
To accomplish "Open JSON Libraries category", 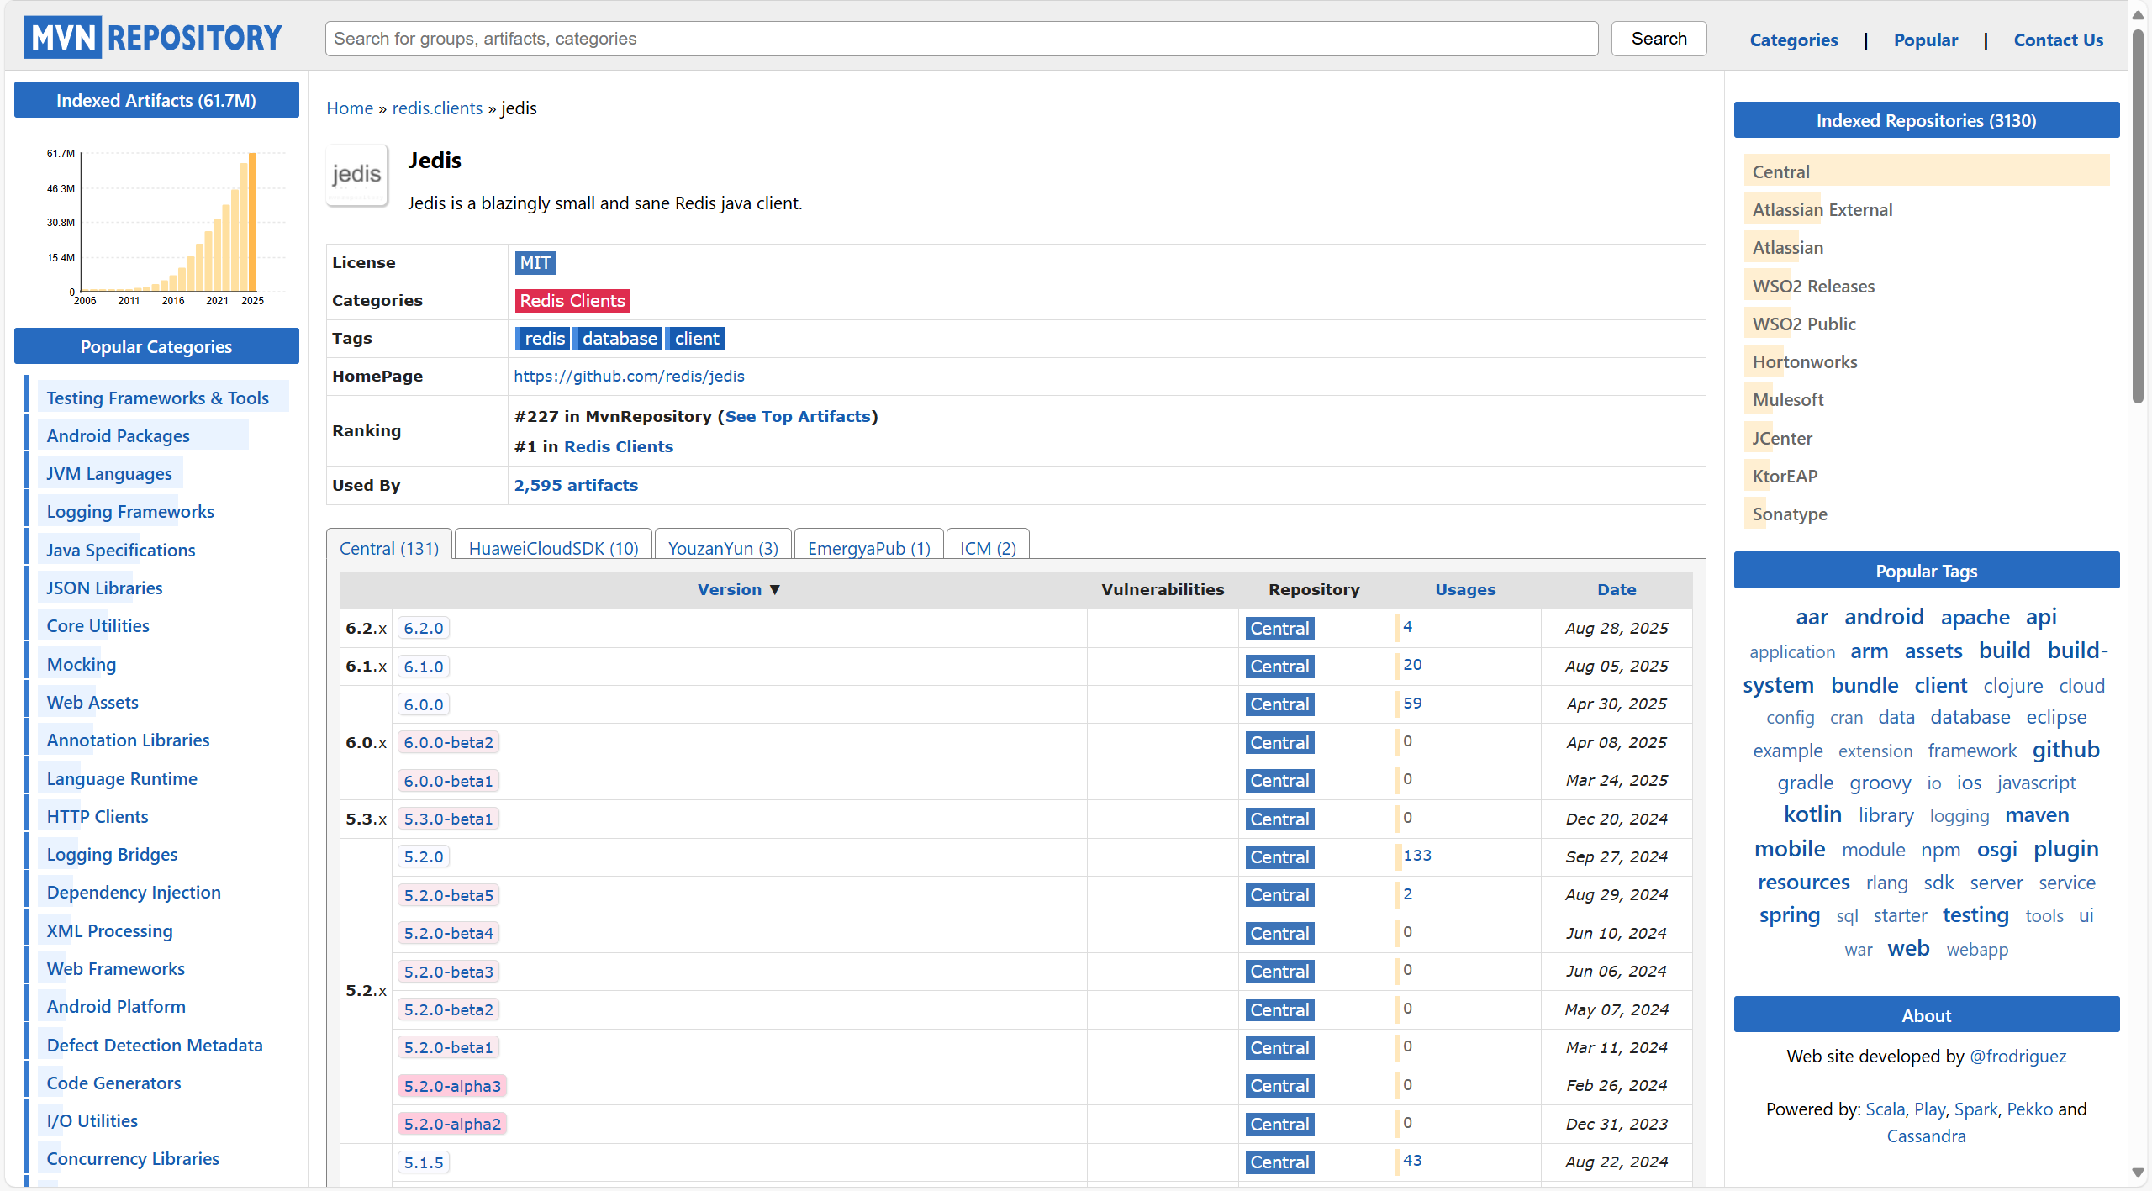I will point(104,588).
